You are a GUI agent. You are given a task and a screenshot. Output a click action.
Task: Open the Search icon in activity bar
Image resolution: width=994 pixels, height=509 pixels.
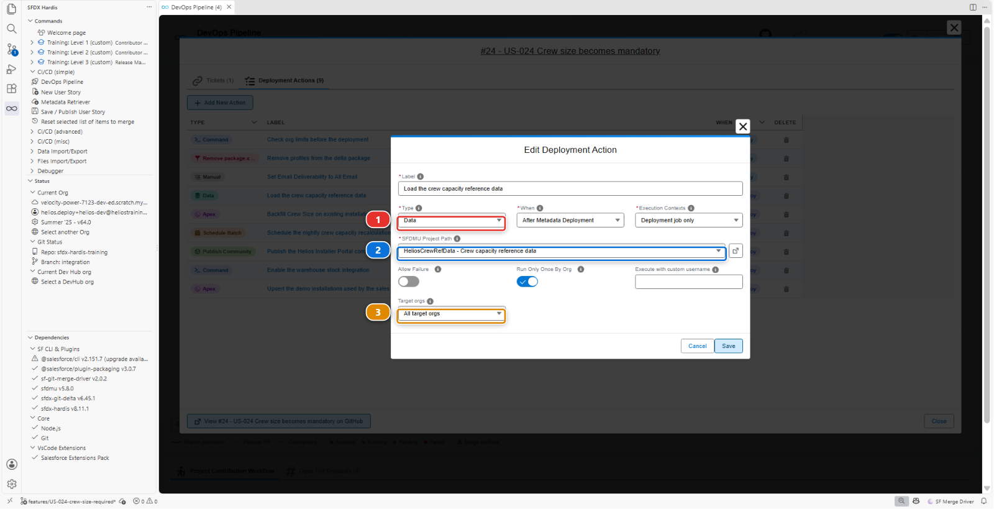click(x=11, y=29)
